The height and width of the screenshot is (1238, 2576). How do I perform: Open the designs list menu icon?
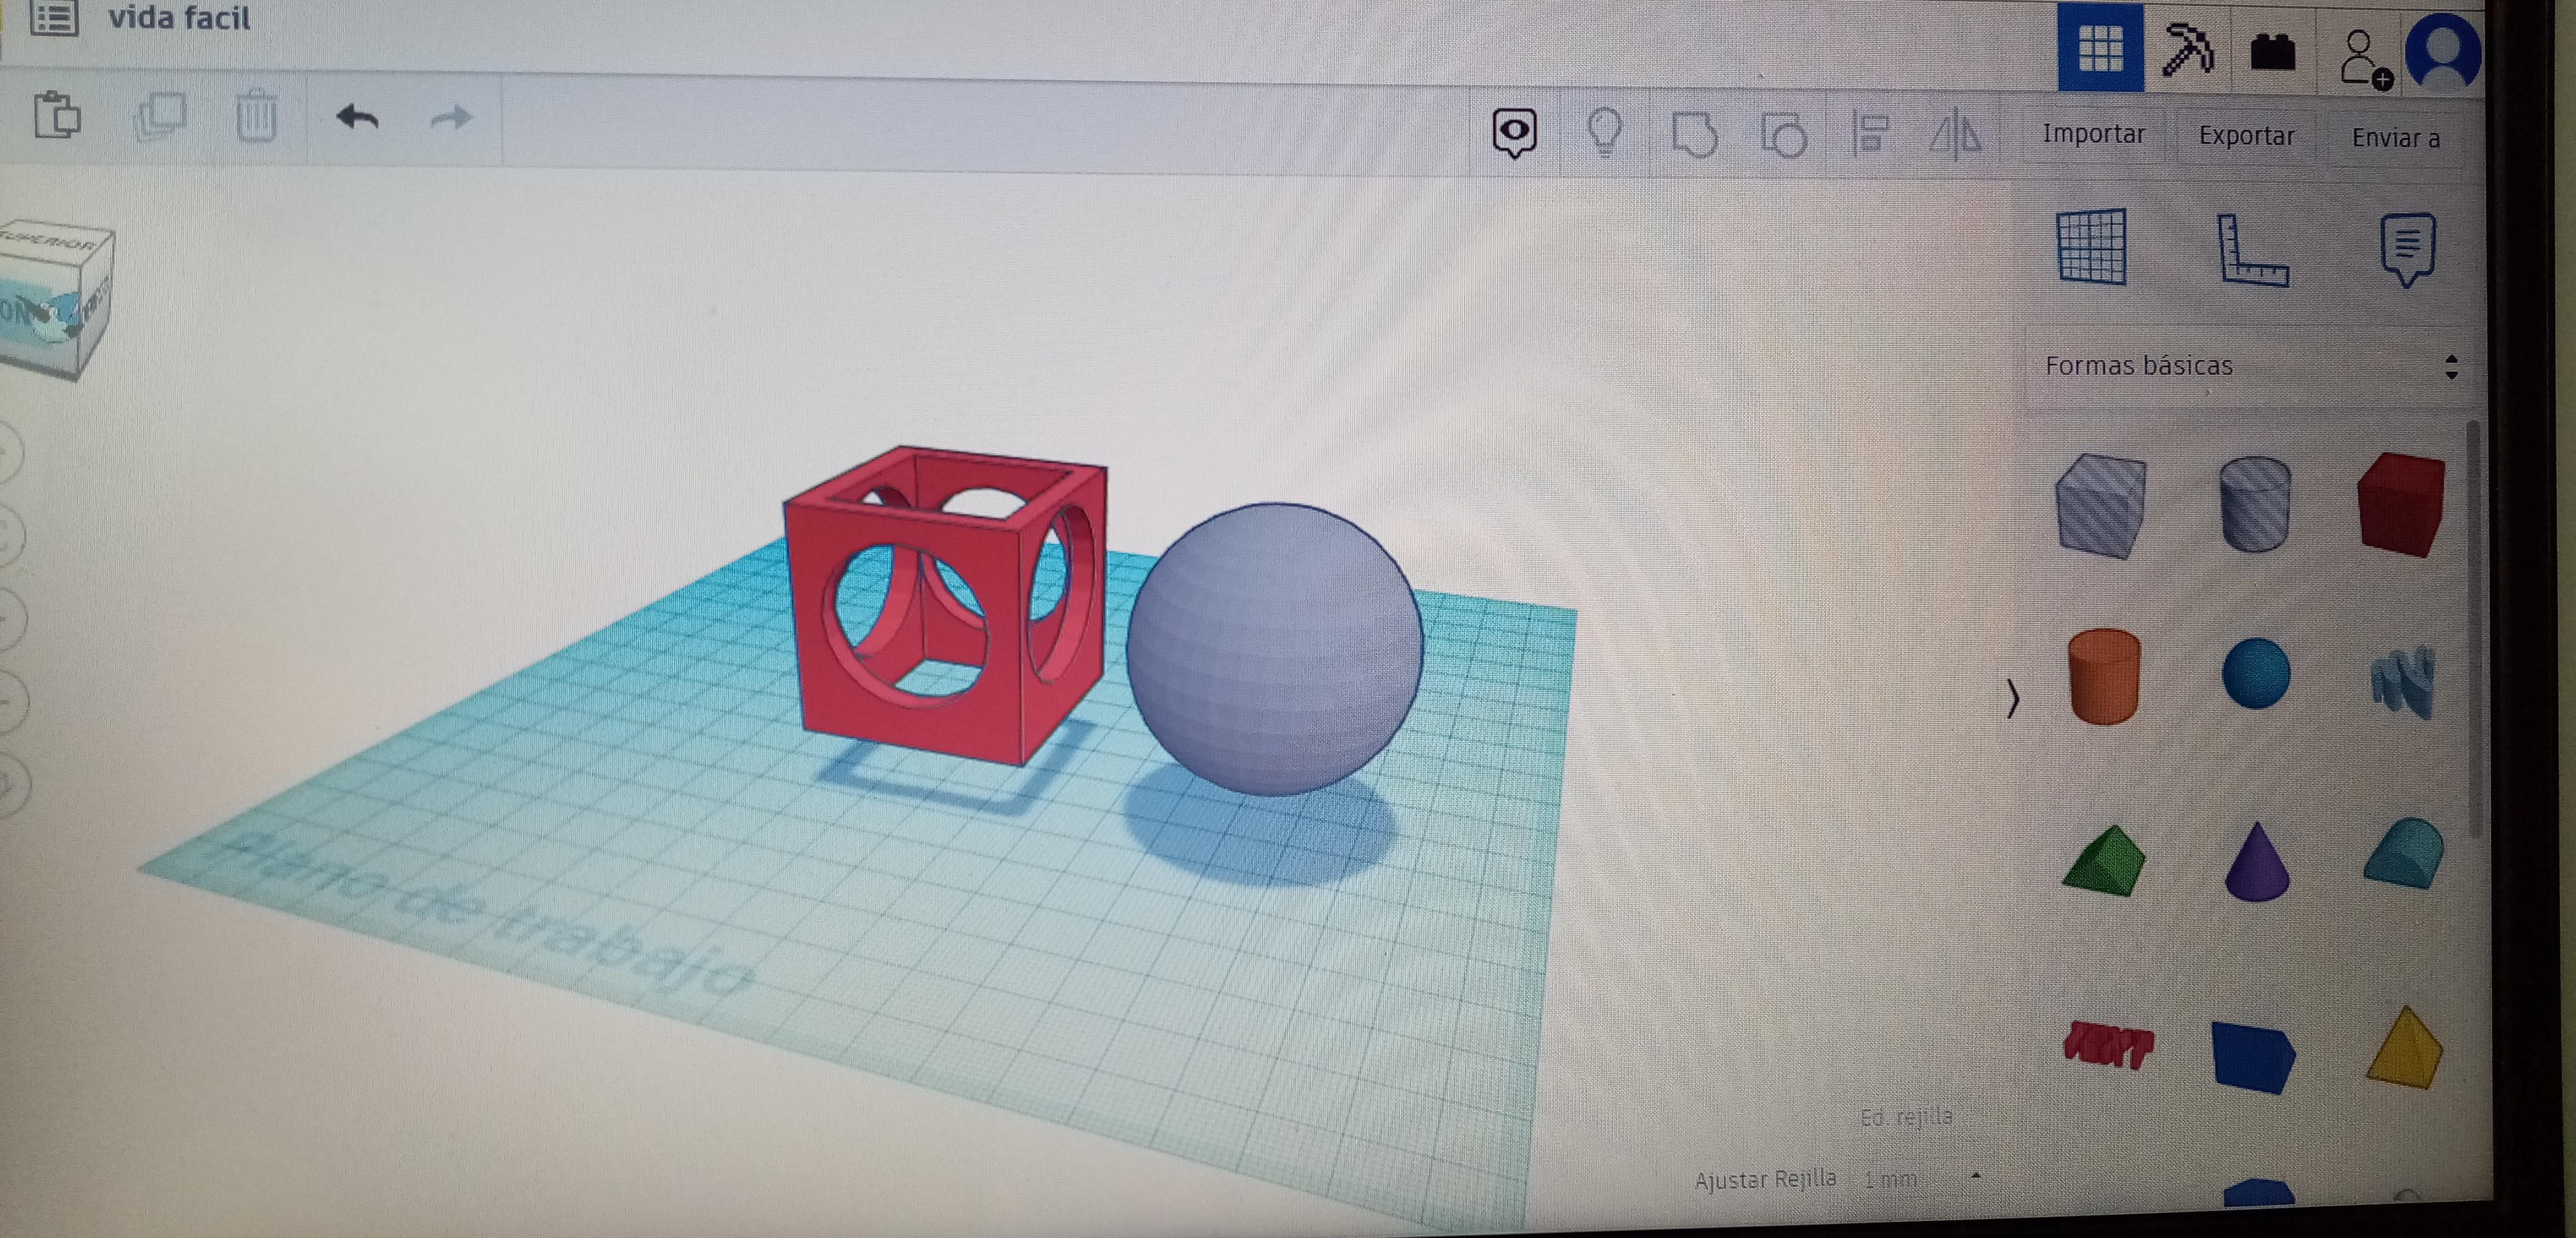(x=53, y=17)
